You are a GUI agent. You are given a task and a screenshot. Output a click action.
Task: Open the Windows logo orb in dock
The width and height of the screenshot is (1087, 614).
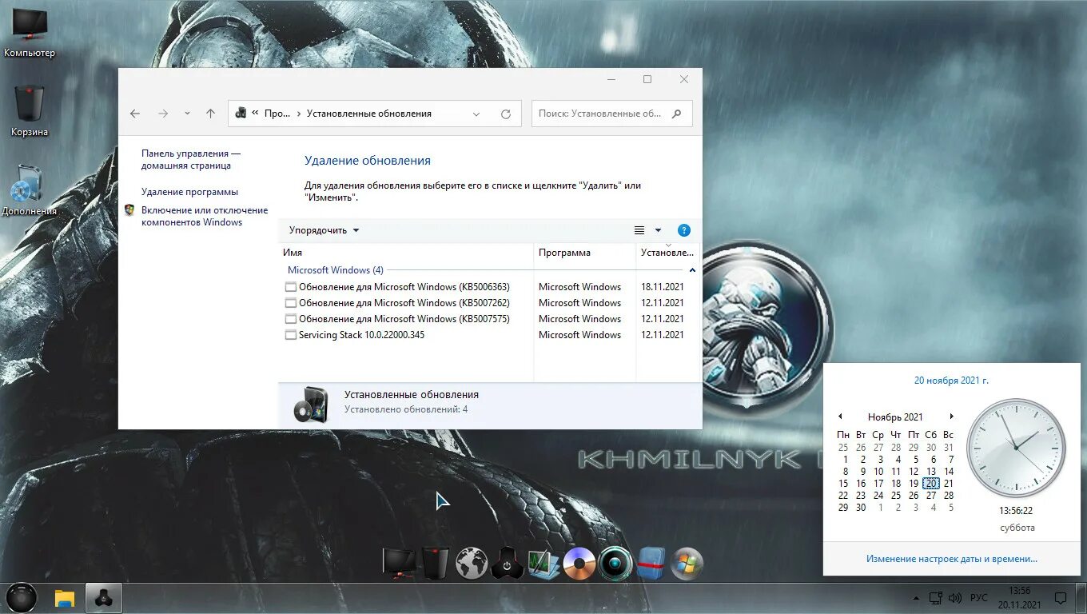click(x=687, y=564)
